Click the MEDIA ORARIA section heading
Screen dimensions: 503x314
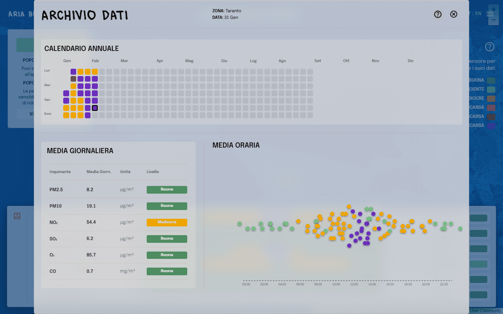(236, 145)
